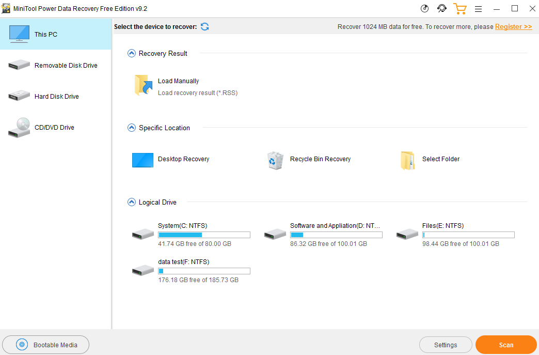Click '98.44 GB free of 100.01 GB' text
The height and width of the screenshot is (355, 539).
461,243
